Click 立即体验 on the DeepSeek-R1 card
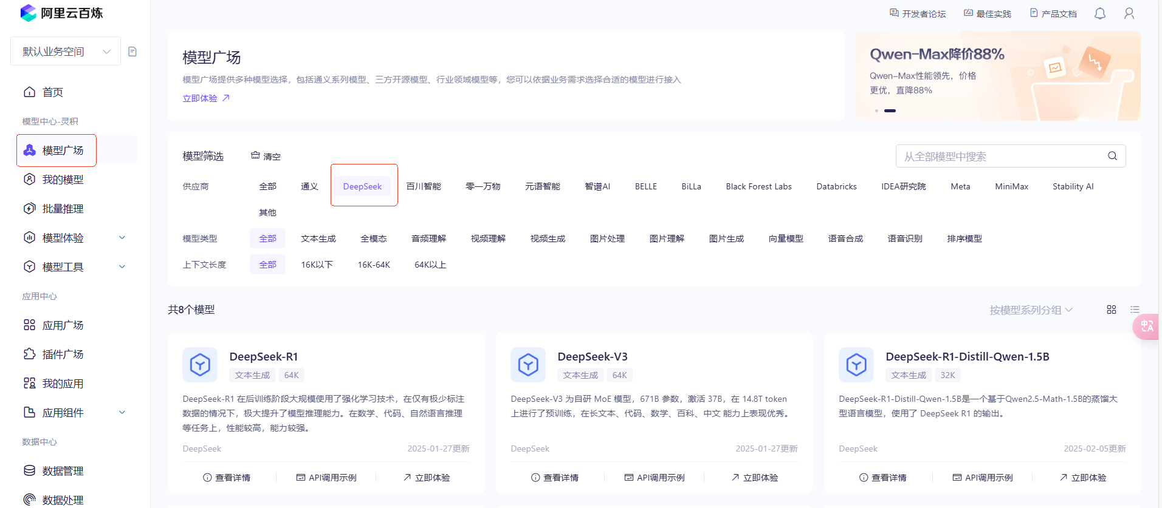1162x508 pixels. tap(427, 478)
